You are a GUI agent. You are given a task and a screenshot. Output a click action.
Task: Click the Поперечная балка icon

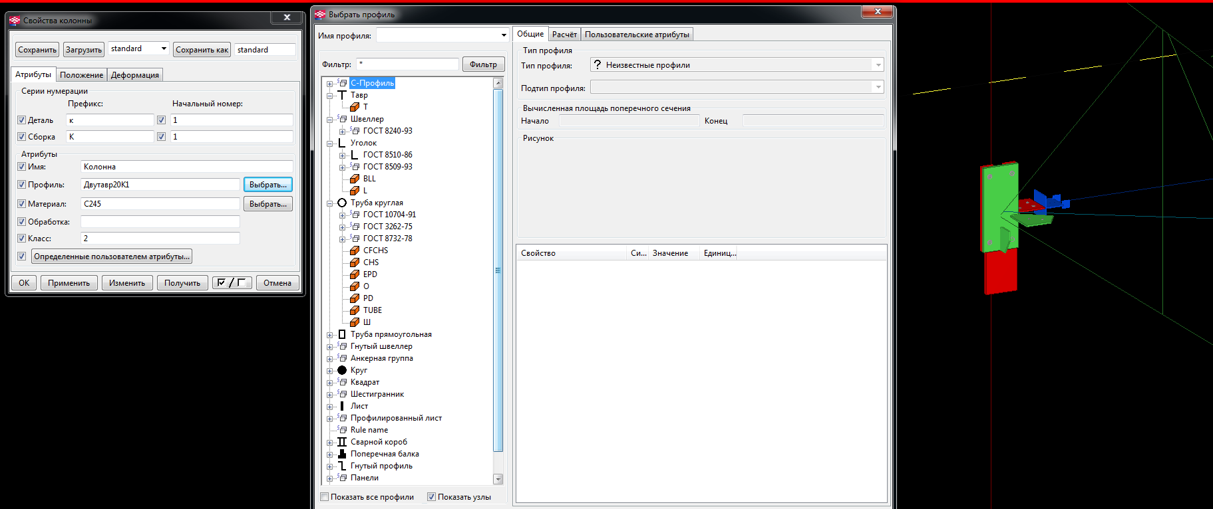[342, 454]
